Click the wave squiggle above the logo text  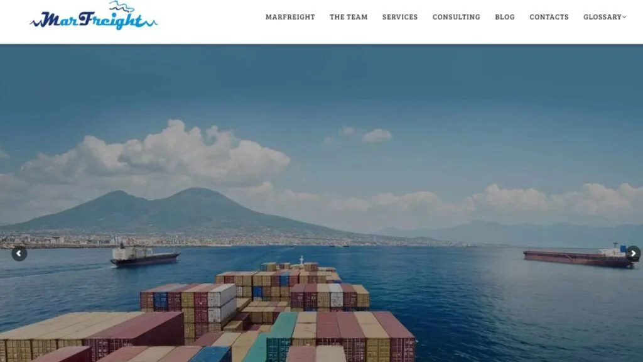(x=121, y=6)
